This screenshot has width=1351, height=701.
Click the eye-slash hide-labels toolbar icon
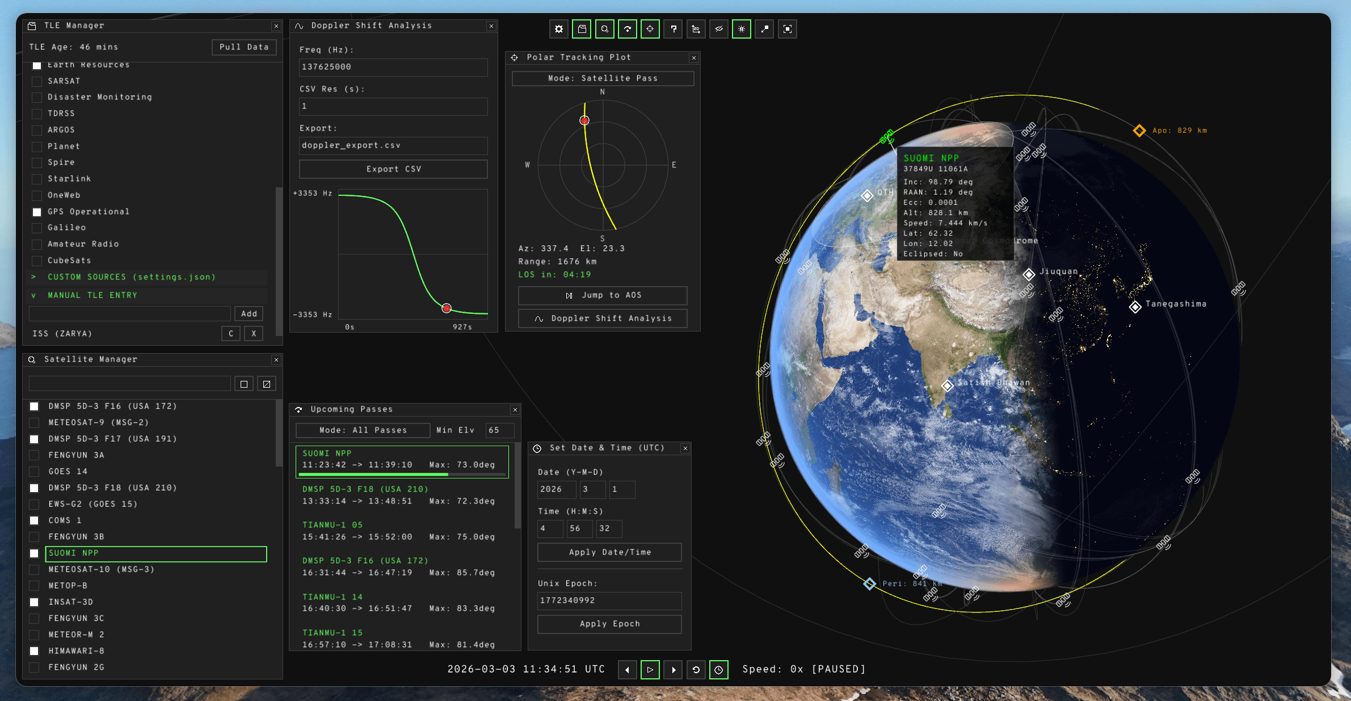pyautogui.click(x=719, y=28)
